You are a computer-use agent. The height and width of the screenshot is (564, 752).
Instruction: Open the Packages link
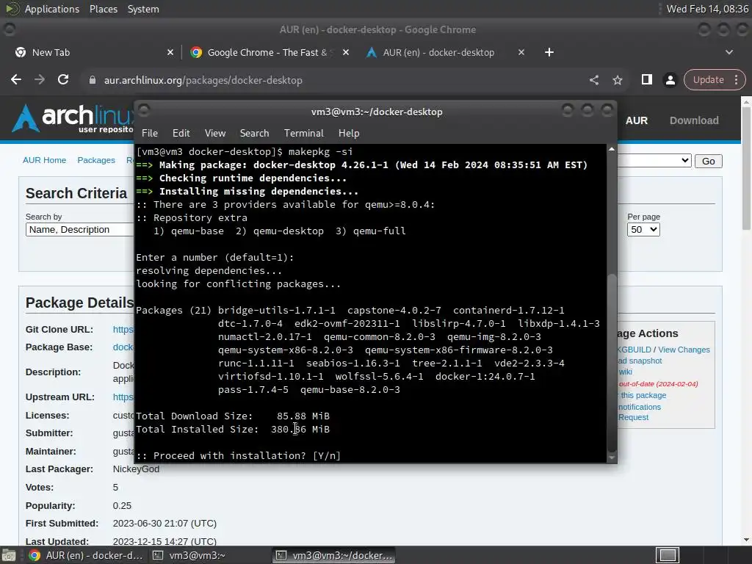(x=96, y=160)
